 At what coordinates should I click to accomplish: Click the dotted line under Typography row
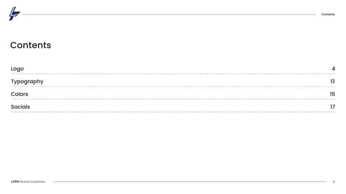pyautogui.click(x=173, y=87)
